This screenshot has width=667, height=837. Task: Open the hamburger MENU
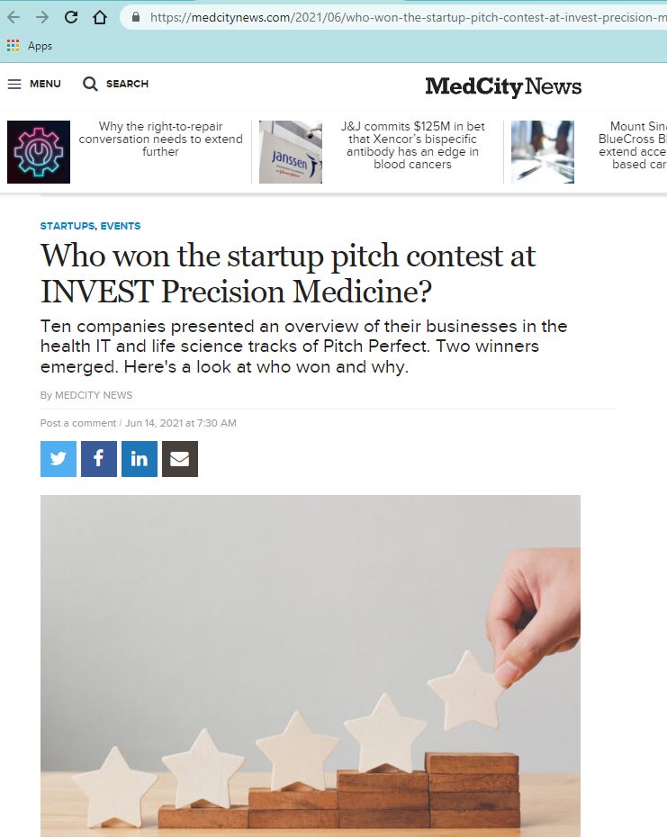click(x=34, y=84)
